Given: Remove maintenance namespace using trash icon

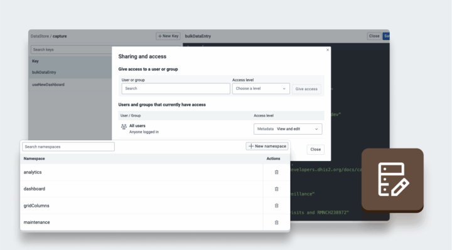Looking at the screenshot, I should (276, 222).
